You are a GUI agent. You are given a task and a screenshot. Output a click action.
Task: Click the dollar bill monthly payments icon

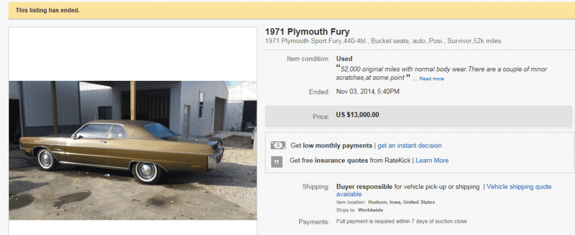tap(277, 145)
